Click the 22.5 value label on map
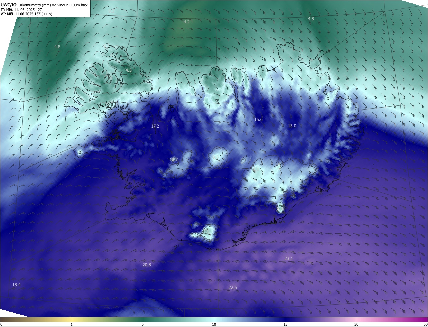The width and height of the screenshot is (428, 327). tap(233, 288)
